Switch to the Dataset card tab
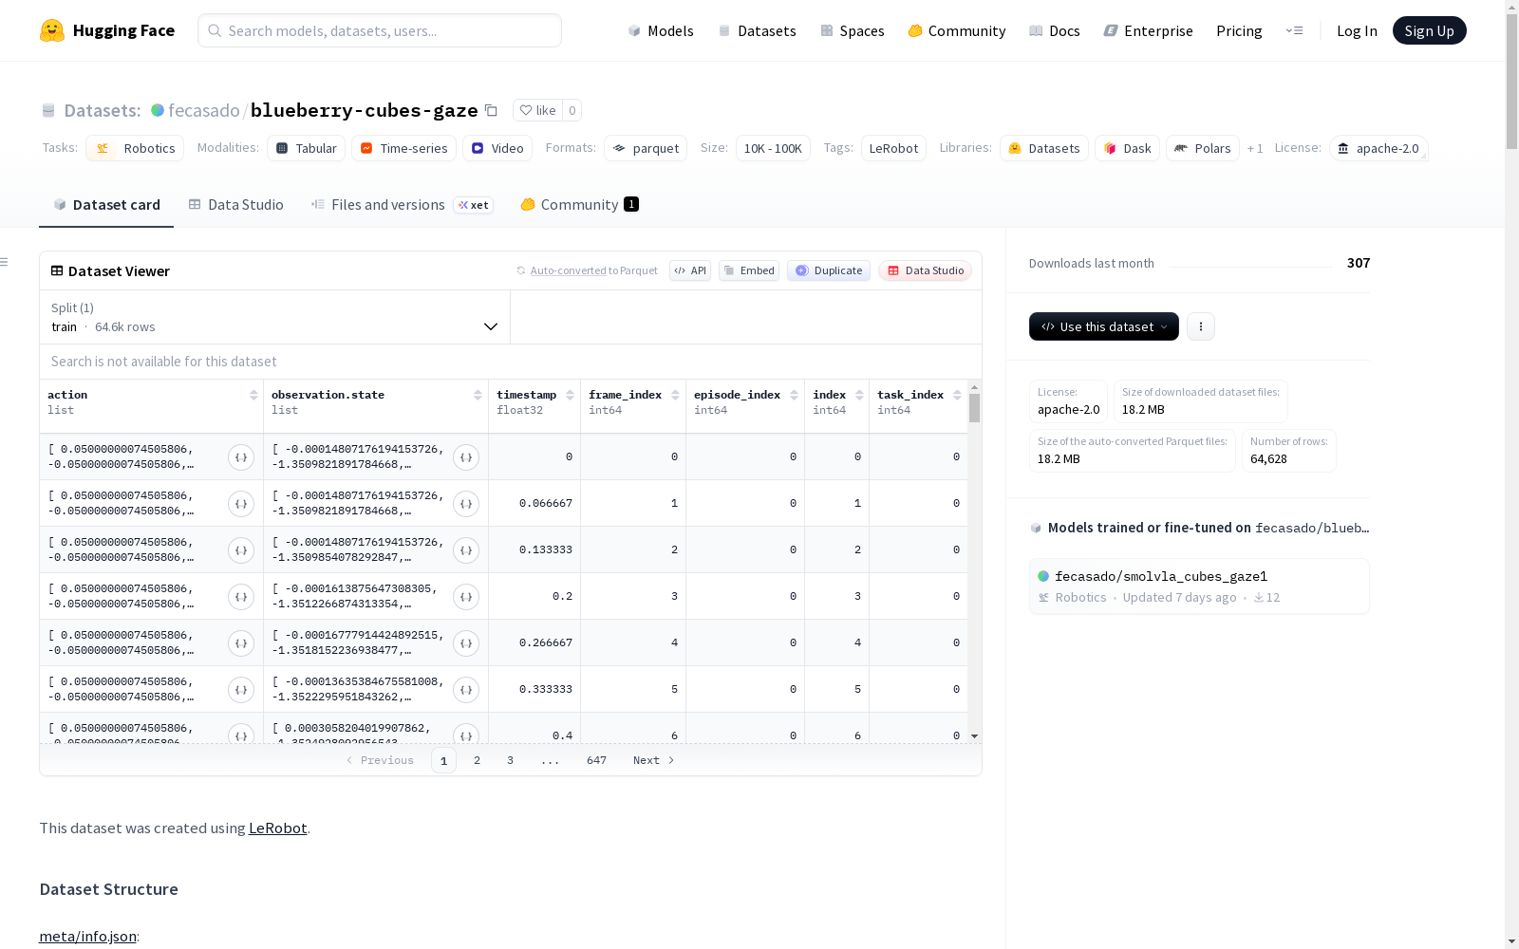 (106, 205)
